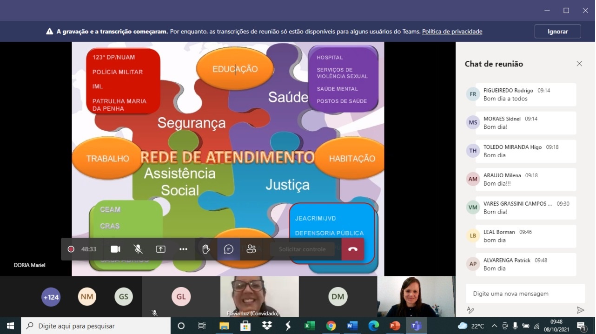Select the FR avatar of FIGUEIREDO Rodrigo
Viewport: 596px width, 334px height.
coord(473,94)
